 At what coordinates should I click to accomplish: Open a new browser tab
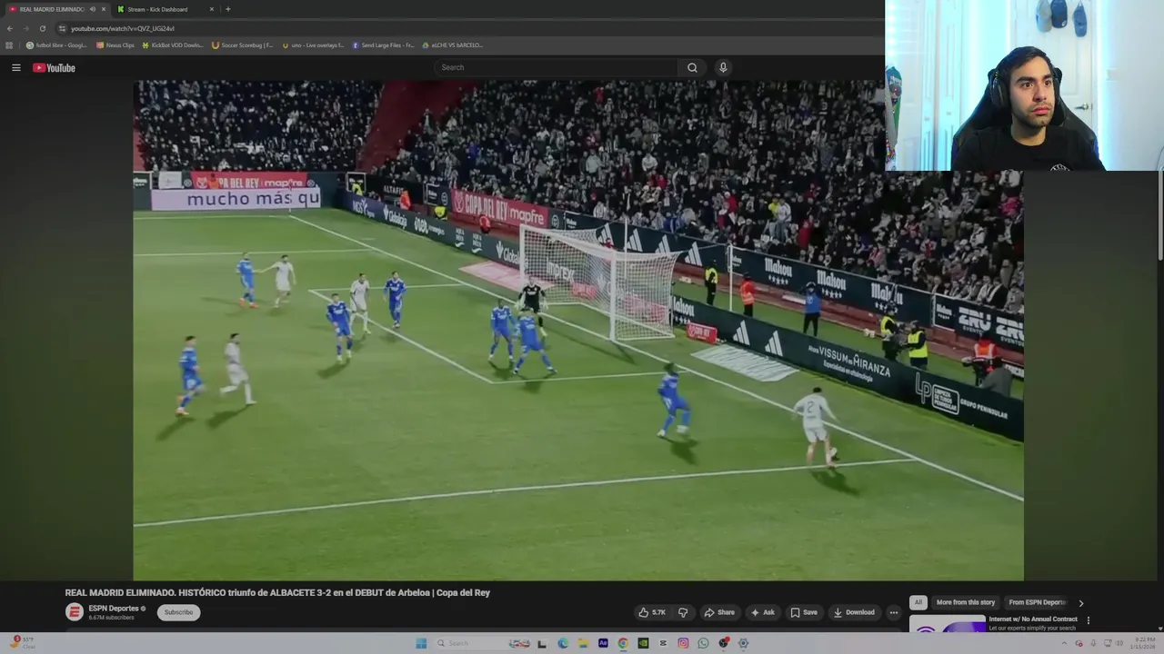[x=227, y=9]
